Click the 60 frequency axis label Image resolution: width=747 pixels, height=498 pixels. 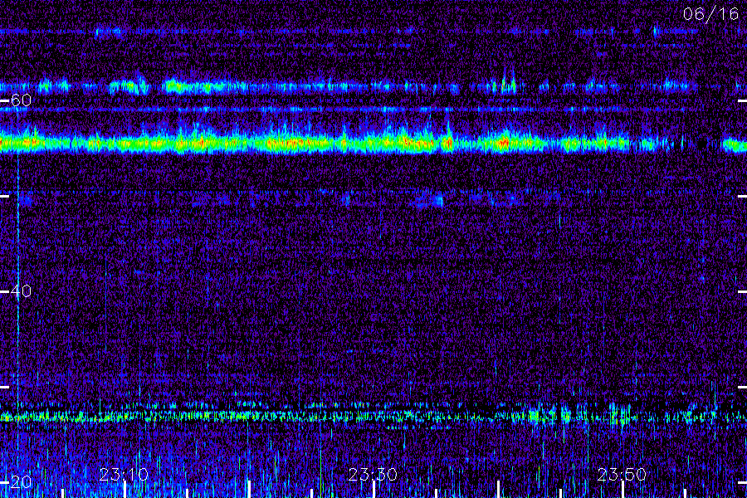21,100
